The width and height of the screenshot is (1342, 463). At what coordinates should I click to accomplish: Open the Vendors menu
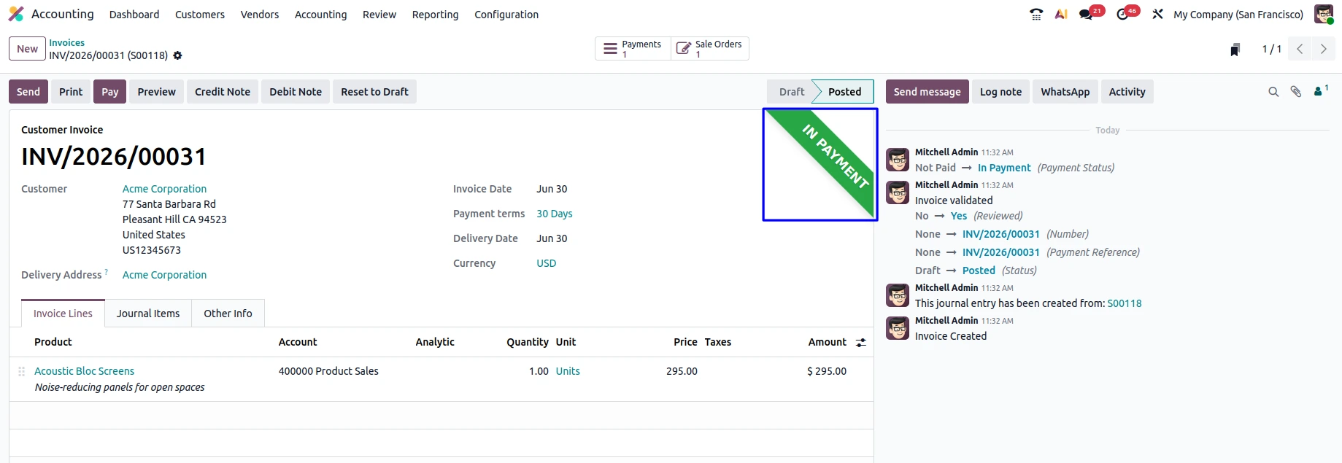click(260, 15)
